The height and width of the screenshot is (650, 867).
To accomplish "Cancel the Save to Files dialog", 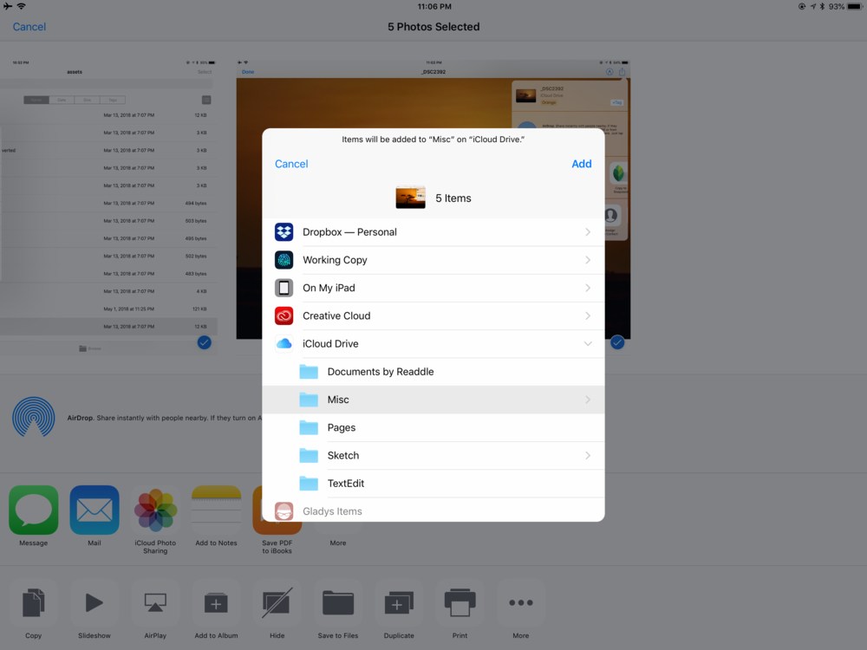I will coord(291,164).
